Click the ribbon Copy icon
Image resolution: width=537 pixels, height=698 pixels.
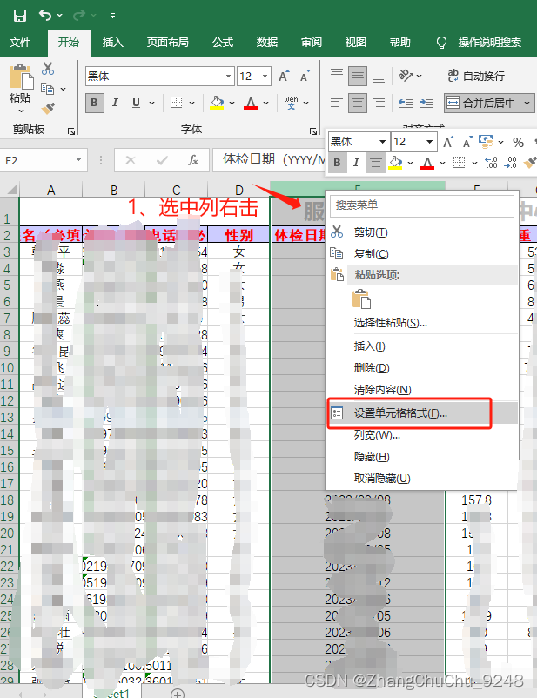(x=47, y=89)
